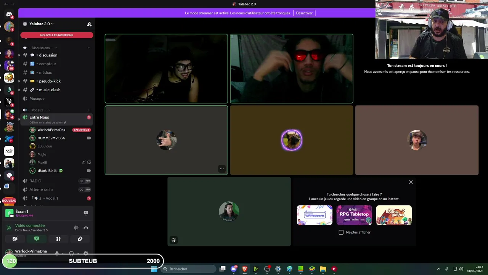Viewport: 488px width, 275px height.
Task: Click the Rechercher taskbar search field
Action: tap(188, 269)
